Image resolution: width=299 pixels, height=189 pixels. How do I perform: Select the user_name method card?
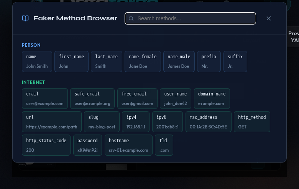pyautogui.click(x=176, y=99)
